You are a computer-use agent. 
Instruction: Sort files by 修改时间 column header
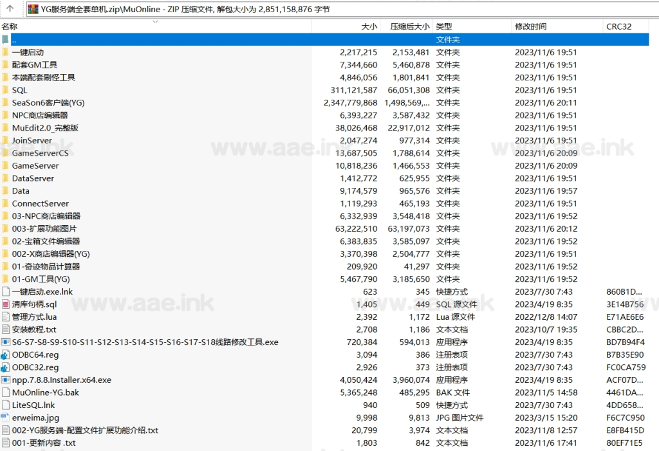pos(530,26)
